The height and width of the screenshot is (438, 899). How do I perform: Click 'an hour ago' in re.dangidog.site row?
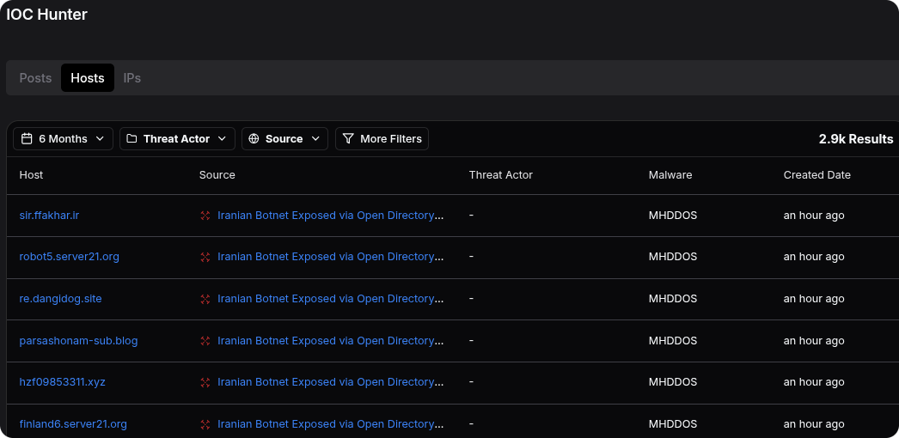click(814, 298)
